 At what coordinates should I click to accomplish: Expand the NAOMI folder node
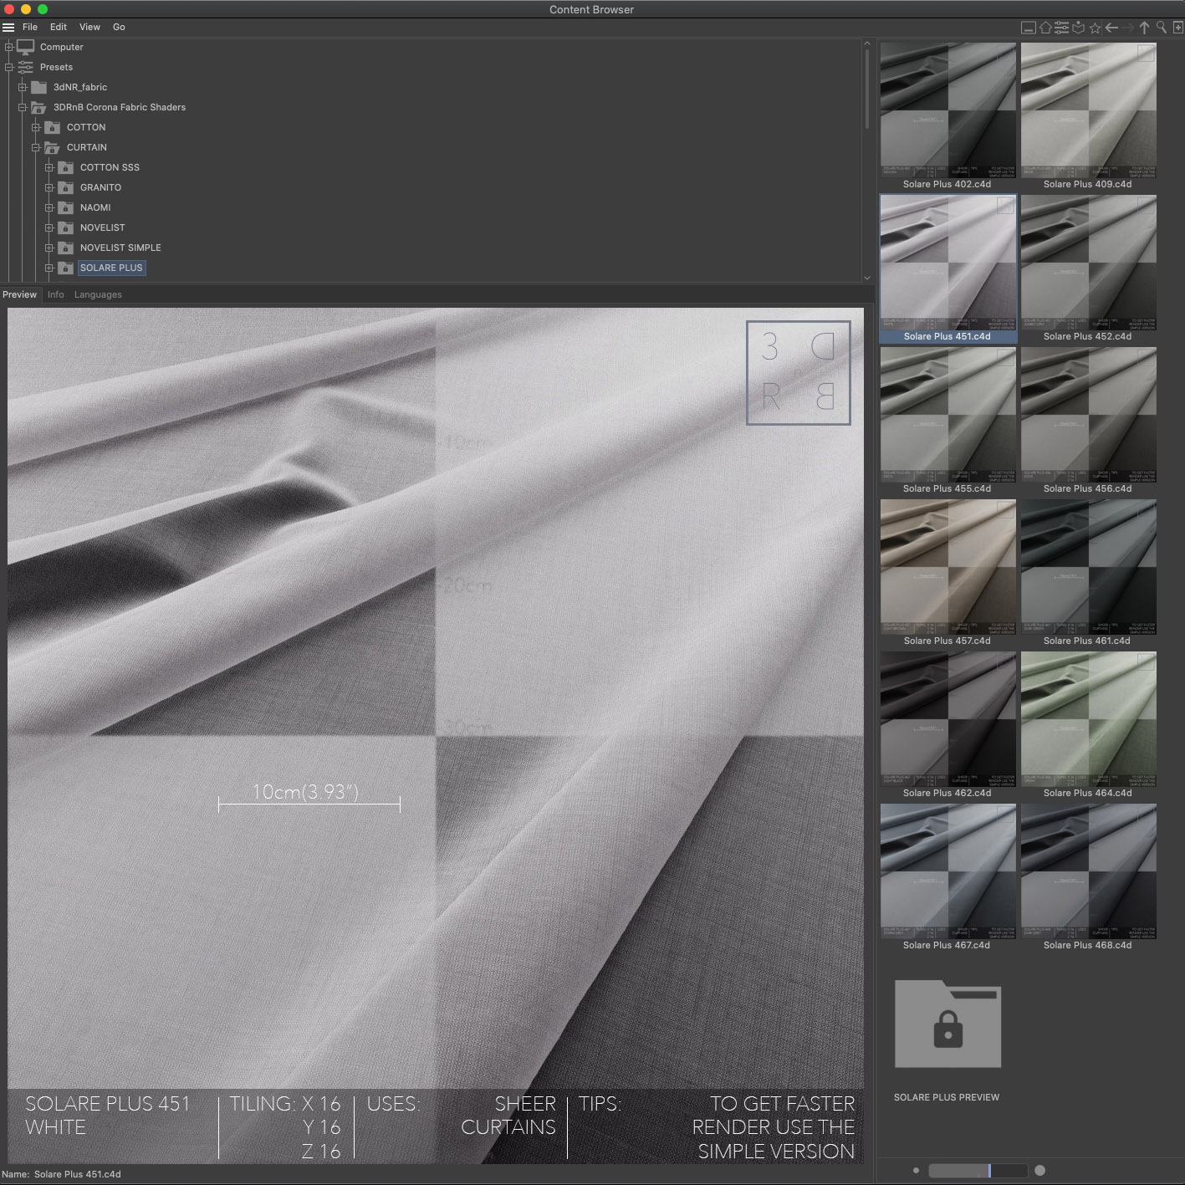pyautogui.click(x=49, y=207)
